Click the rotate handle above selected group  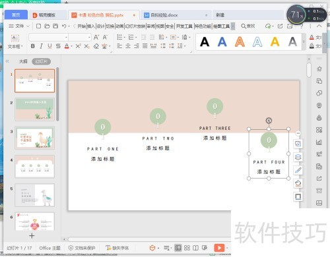coord(269,121)
